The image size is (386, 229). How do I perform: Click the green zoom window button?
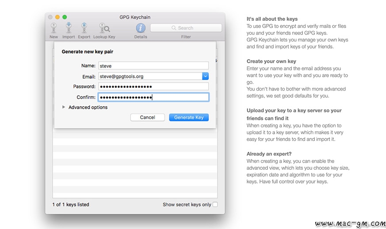click(65, 17)
